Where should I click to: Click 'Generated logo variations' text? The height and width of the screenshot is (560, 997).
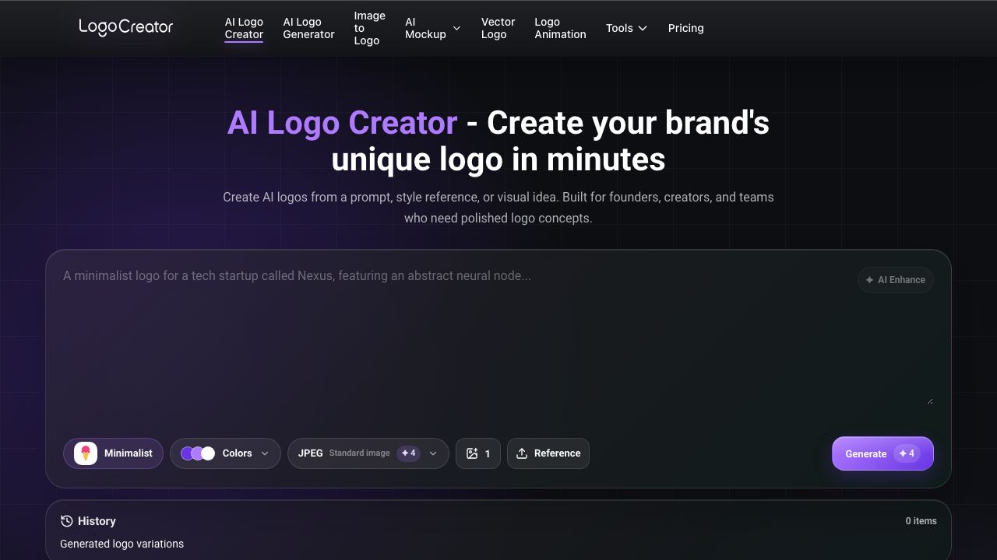point(122,544)
